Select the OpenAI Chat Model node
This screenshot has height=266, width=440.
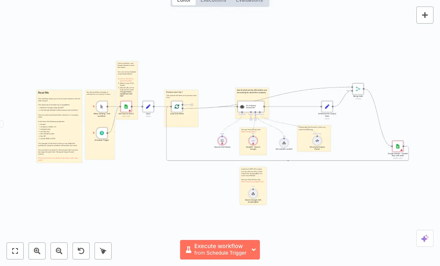pyautogui.click(x=222, y=141)
